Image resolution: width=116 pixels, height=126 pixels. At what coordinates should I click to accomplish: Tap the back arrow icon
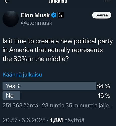(7, 1)
